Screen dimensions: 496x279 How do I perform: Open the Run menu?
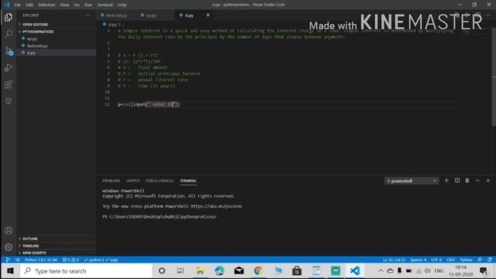click(x=88, y=5)
